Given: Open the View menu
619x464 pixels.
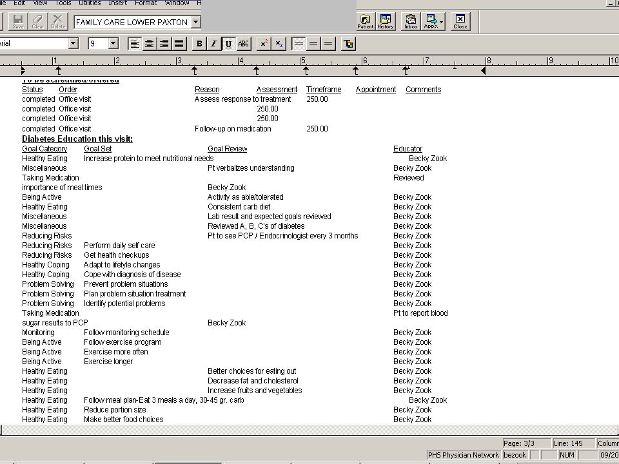Looking at the screenshot, I should point(40,3).
